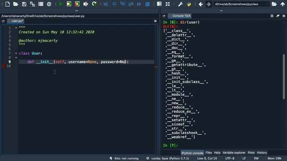Create a new file

coord(8,4)
